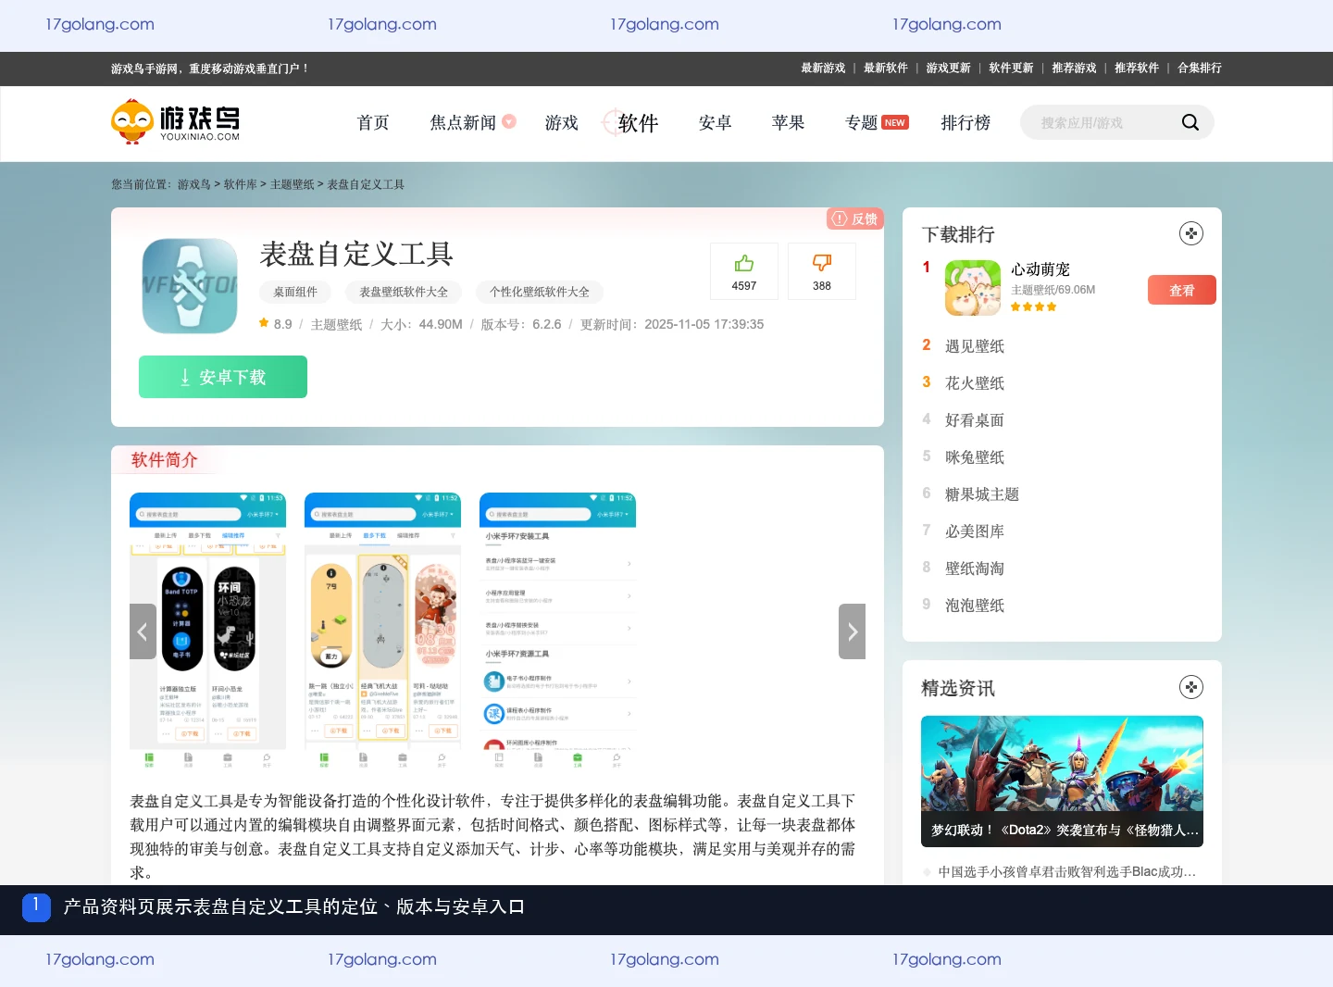Click the 主题壁纸 category in app info
Viewport: 1333px width, 987px height.
337,324
